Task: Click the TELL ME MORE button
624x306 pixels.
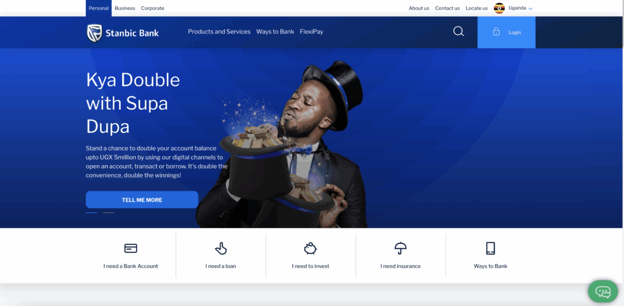Action: 142,200
